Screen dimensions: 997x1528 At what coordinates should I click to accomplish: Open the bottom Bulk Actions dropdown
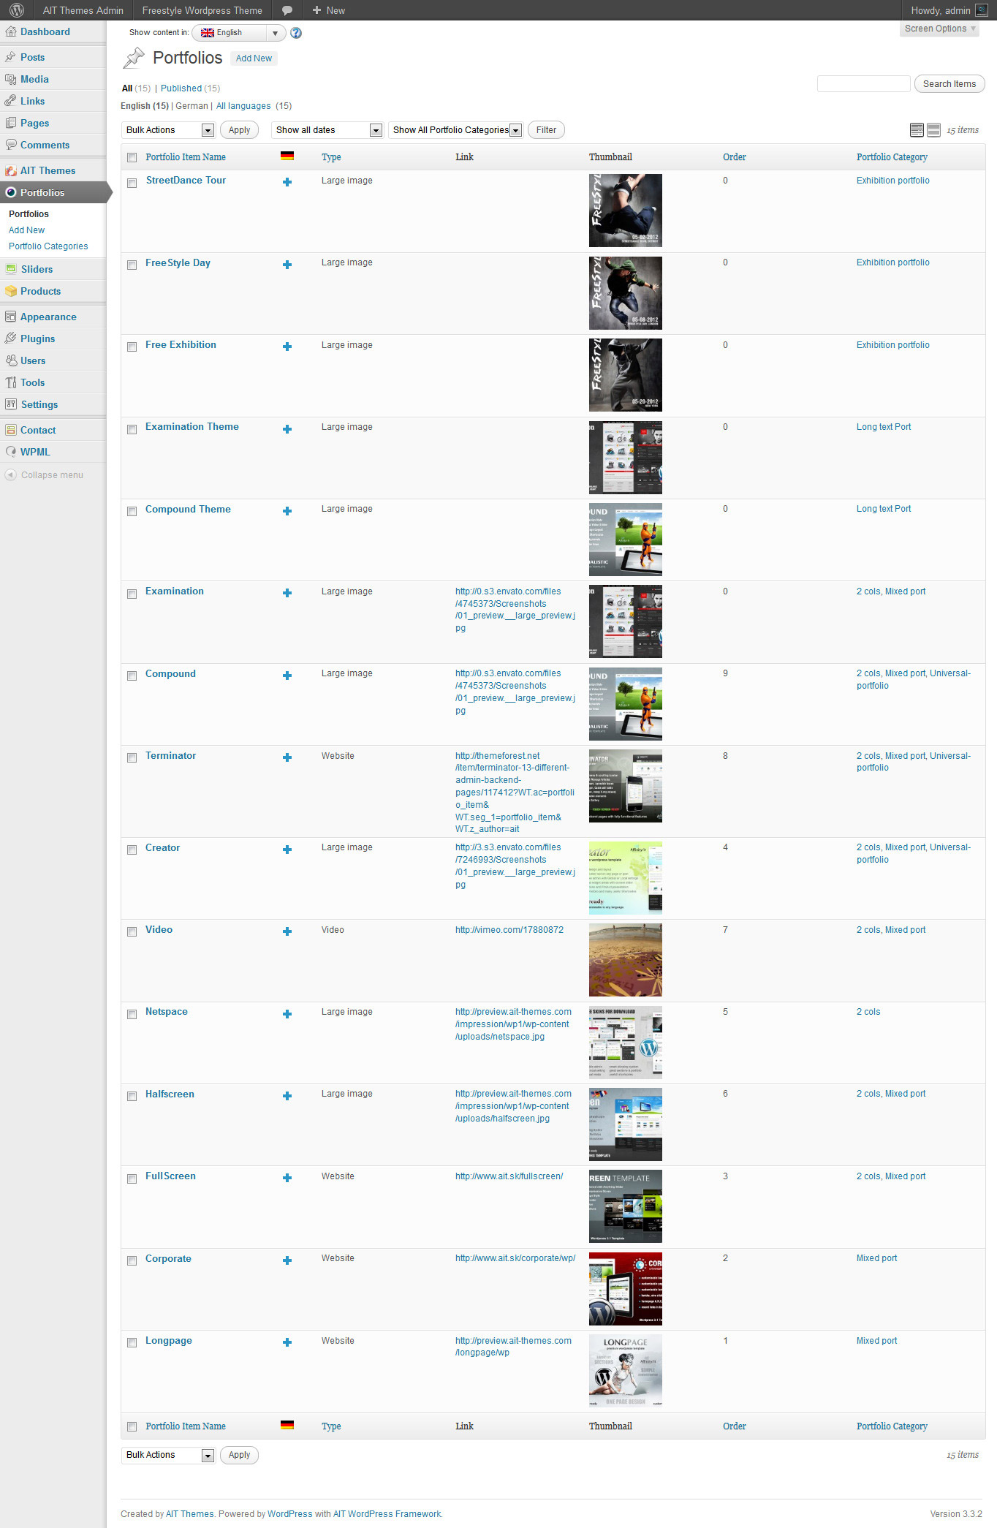pos(168,1455)
